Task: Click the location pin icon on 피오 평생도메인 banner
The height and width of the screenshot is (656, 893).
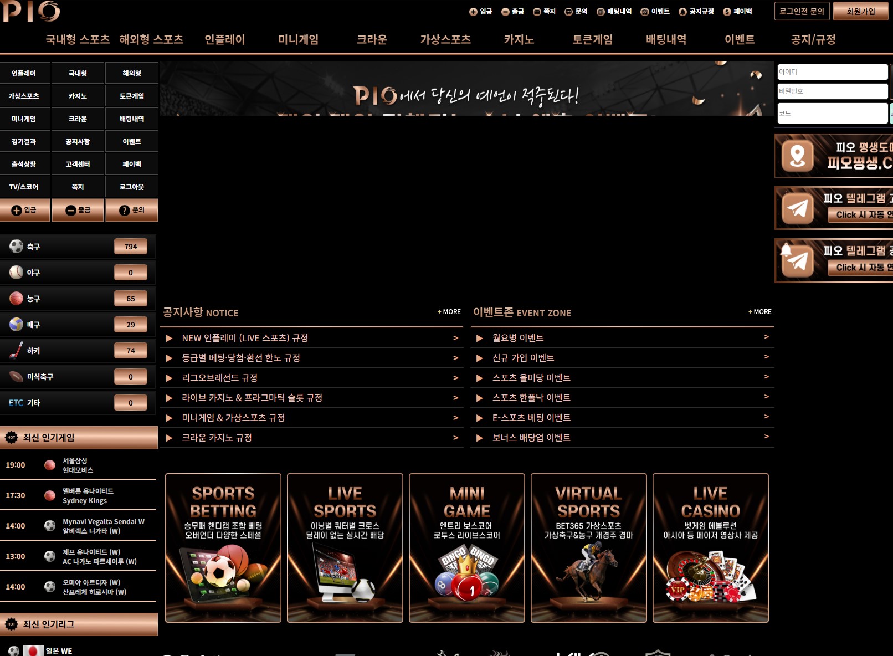Action: click(x=797, y=156)
